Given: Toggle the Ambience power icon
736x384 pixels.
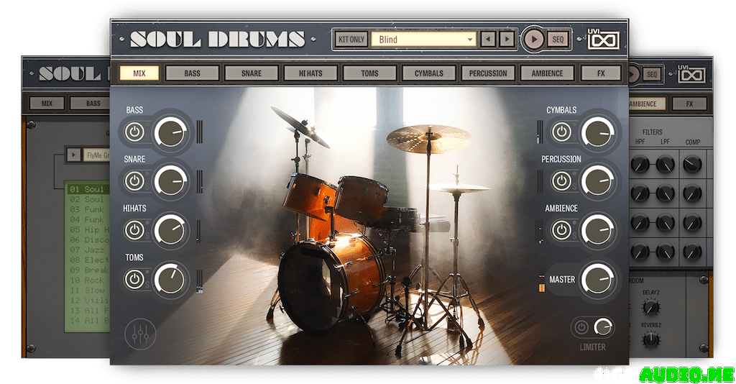Looking at the screenshot, I should (x=561, y=230).
